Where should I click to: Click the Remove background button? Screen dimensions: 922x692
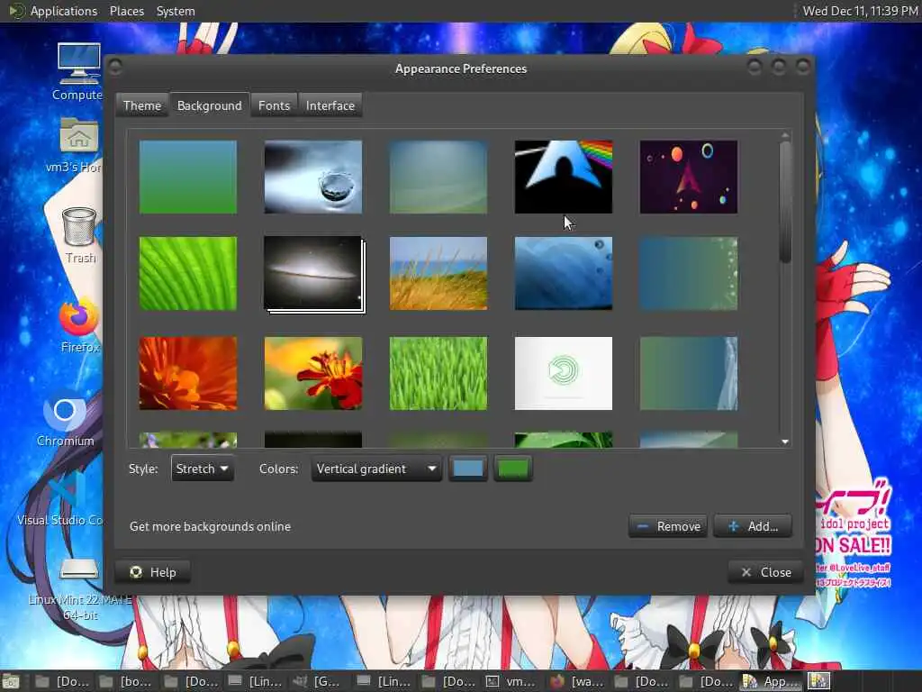click(x=668, y=526)
